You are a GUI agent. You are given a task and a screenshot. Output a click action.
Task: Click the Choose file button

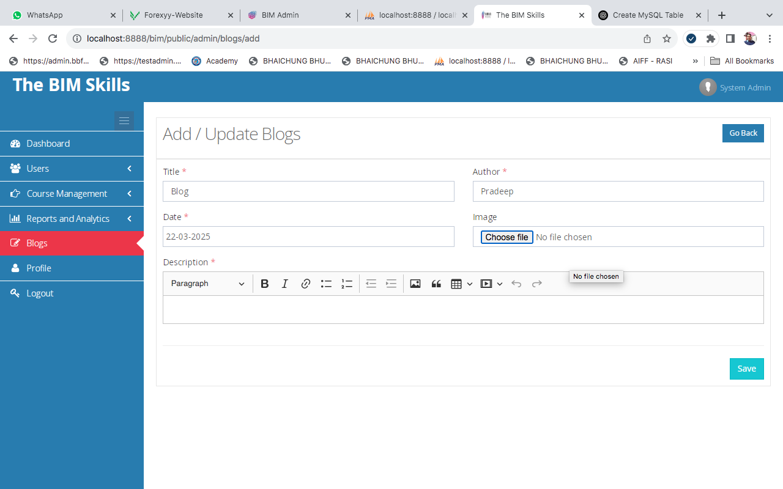coord(507,237)
